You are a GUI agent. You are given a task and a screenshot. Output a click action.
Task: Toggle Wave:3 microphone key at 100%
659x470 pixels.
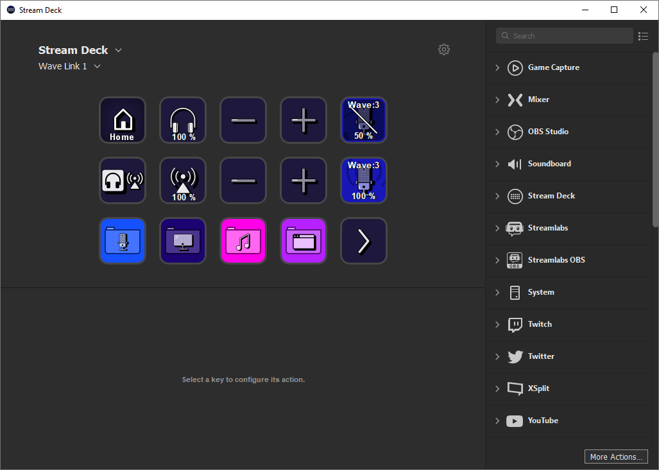tap(364, 180)
